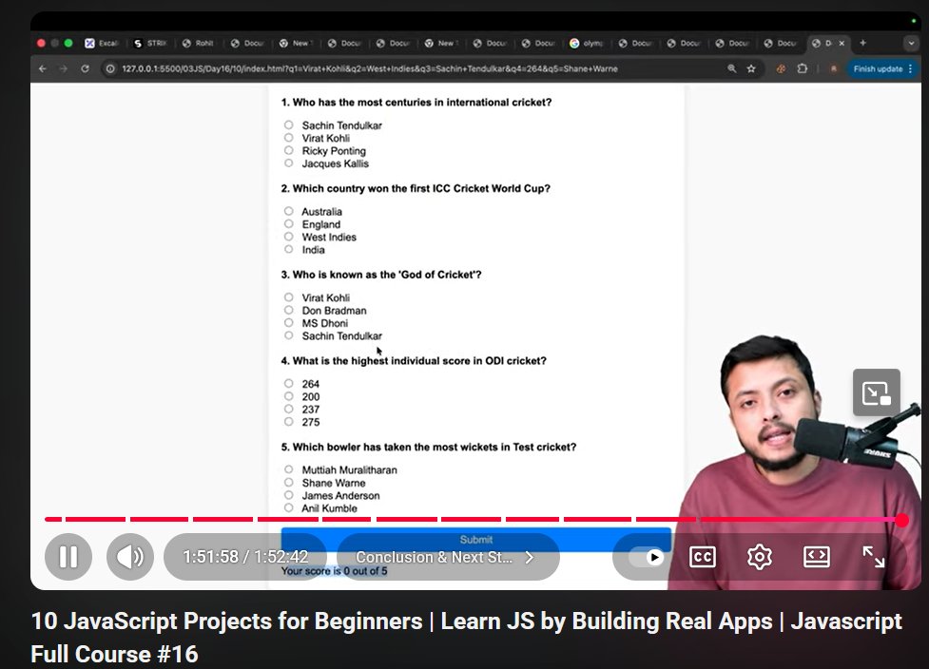The height and width of the screenshot is (669, 929).
Task: Switch to the STRIK tab
Action: coord(150,43)
